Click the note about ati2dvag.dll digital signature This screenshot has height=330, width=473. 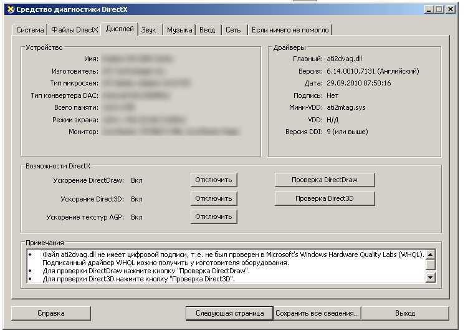click(233, 258)
